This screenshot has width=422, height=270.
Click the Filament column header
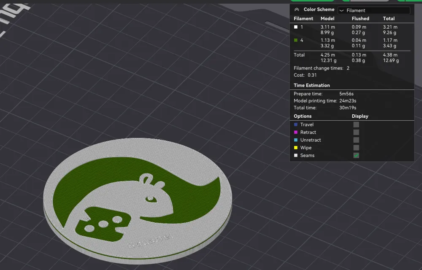coord(303,19)
